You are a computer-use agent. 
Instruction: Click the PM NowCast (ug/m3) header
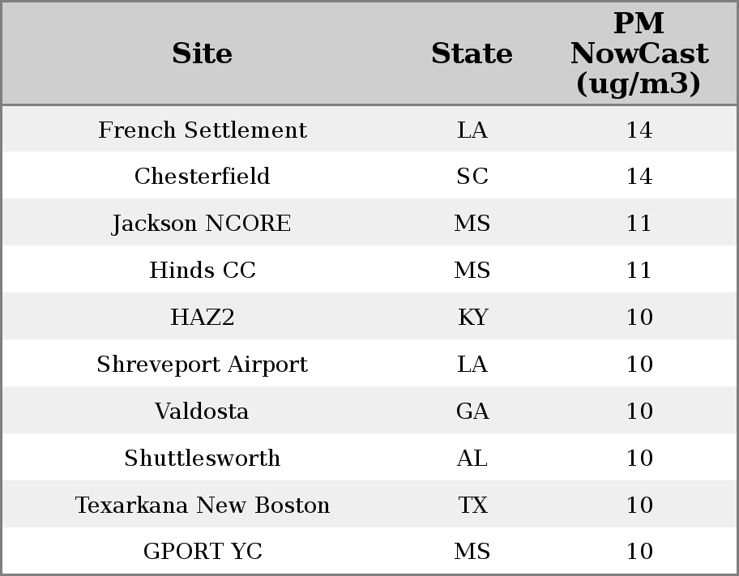pyautogui.click(x=639, y=53)
